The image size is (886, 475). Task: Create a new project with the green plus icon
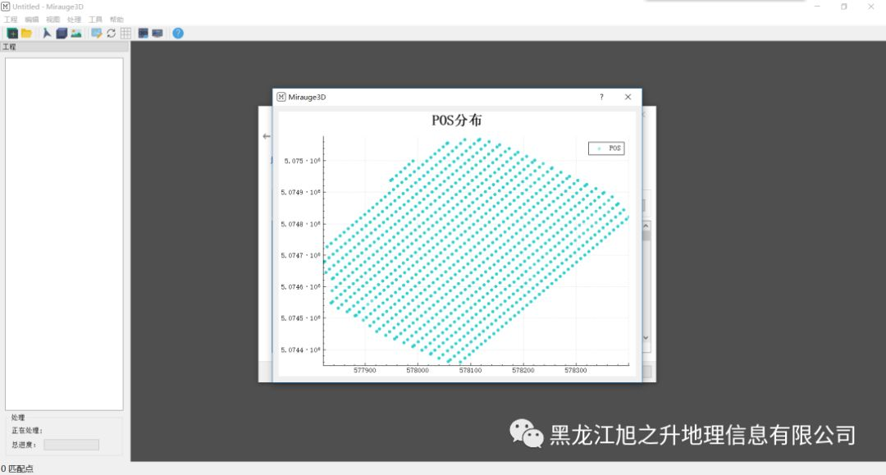click(11, 33)
